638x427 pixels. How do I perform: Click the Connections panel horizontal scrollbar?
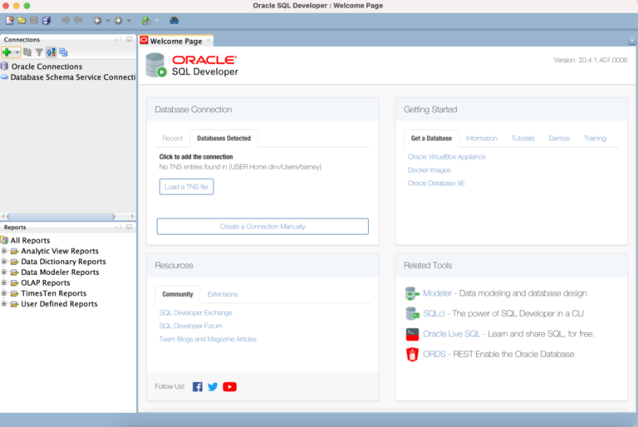61,216
